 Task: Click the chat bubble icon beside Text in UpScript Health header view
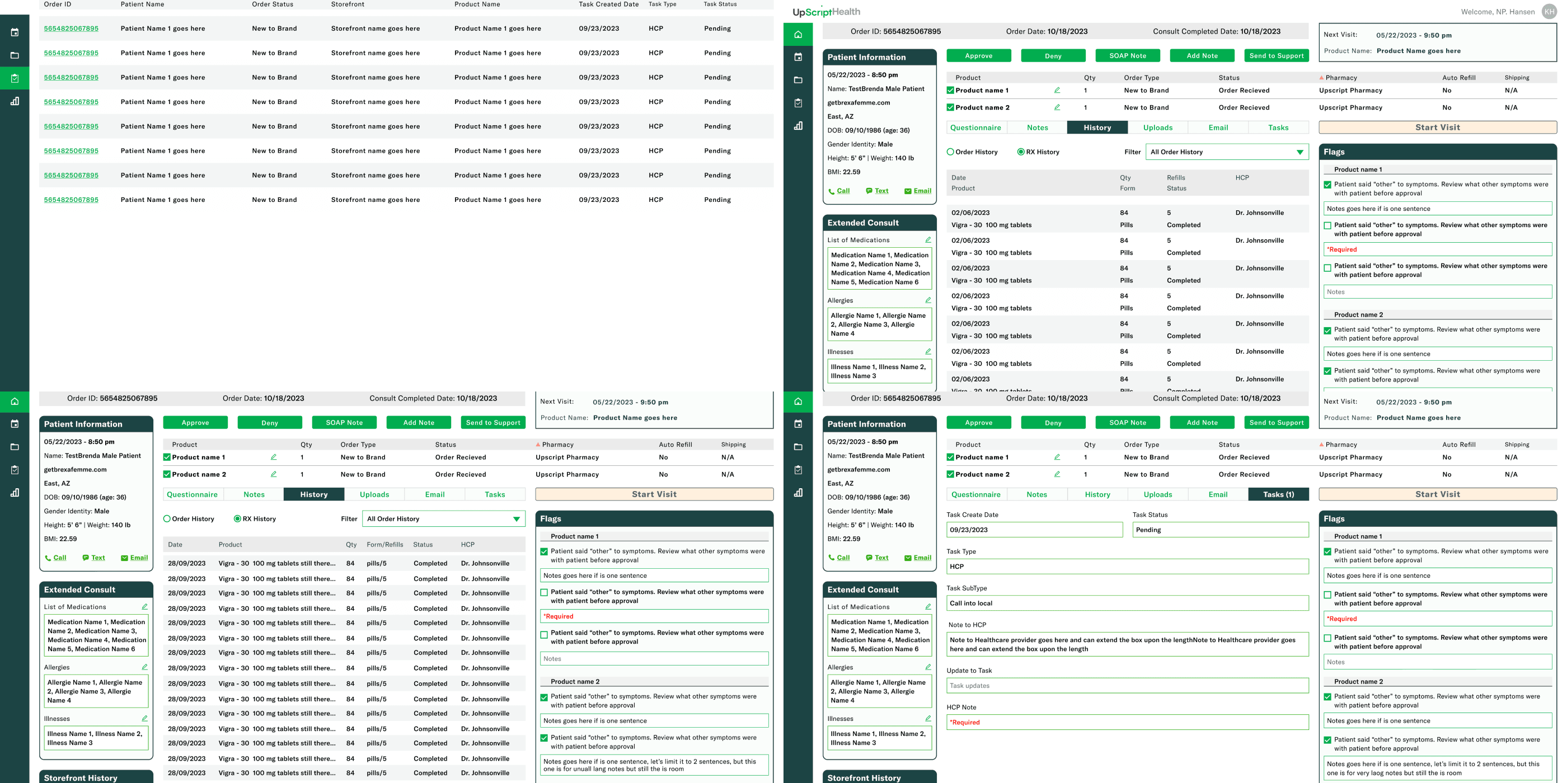(x=869, y=191)
